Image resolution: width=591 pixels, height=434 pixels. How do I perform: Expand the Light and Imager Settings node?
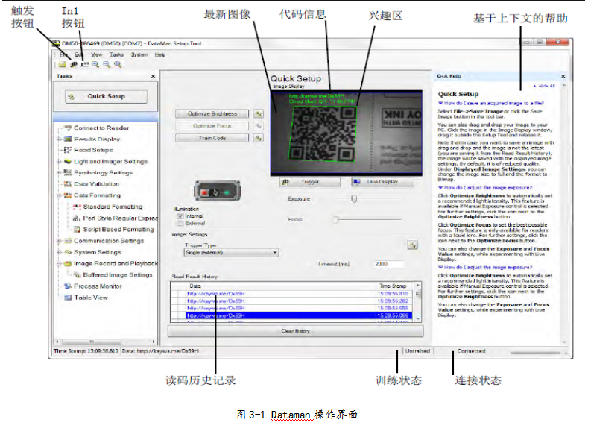[59, 161]
